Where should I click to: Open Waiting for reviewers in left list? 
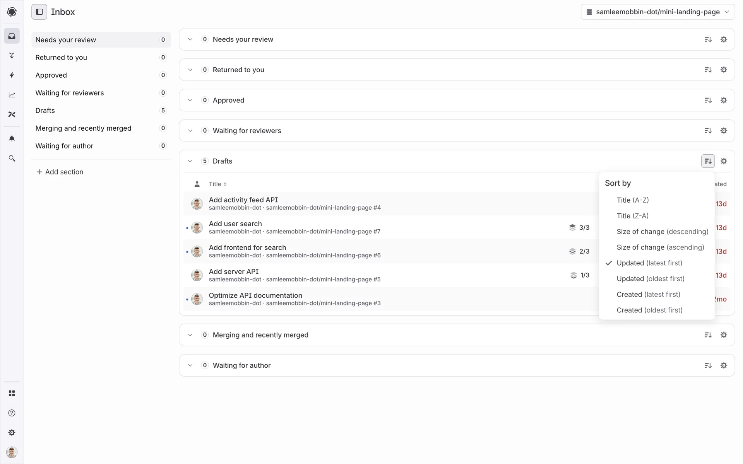[70, 93]
